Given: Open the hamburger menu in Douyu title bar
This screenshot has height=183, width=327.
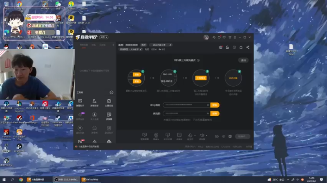Looking at the screenshot, I should click(x=235, y=37).
